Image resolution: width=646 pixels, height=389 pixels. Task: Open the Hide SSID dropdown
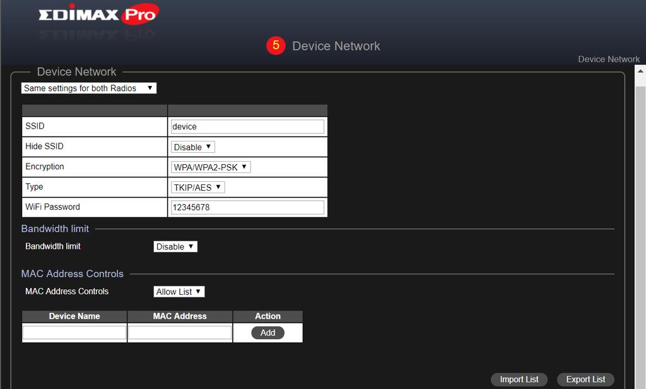pyautogui.click(x=193, y=147)
